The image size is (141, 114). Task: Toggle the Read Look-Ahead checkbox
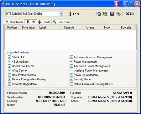pos(9,66)
